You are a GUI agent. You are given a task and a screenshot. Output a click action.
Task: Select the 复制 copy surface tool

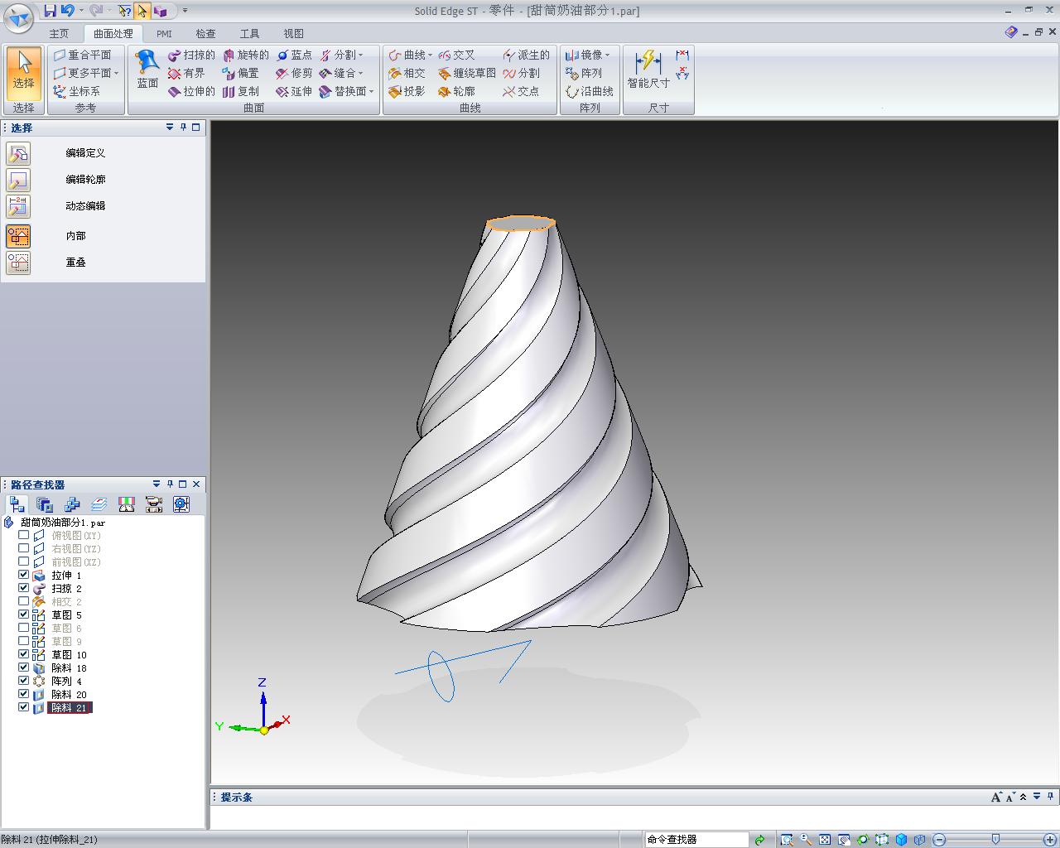tap(240, 91)
